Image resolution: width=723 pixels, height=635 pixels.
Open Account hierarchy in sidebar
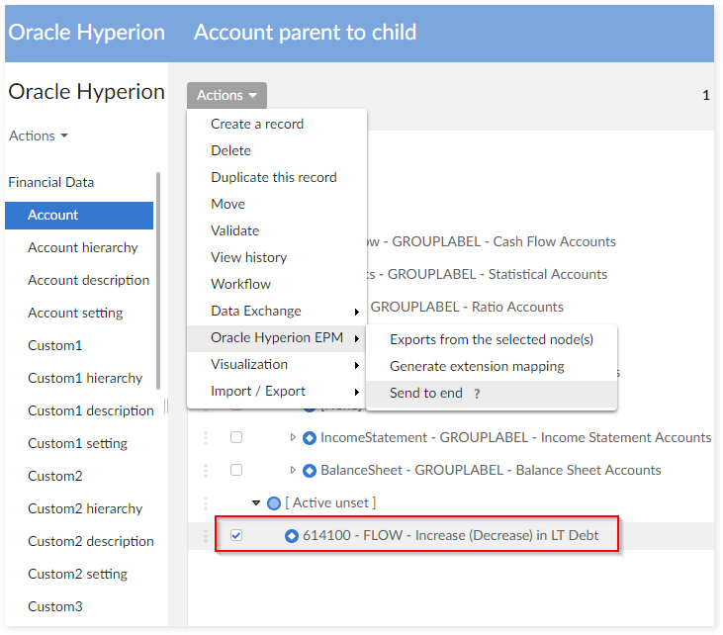(x=82, y=247)
